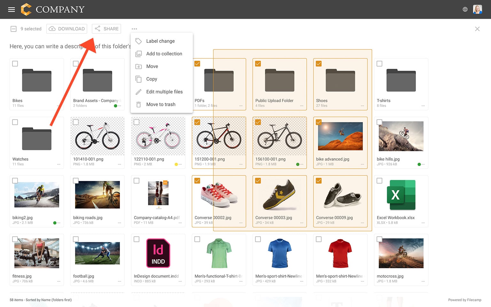Open the Brand Assets folder icon
Viewport: 491px width, 307px height.
coord(97,80)
